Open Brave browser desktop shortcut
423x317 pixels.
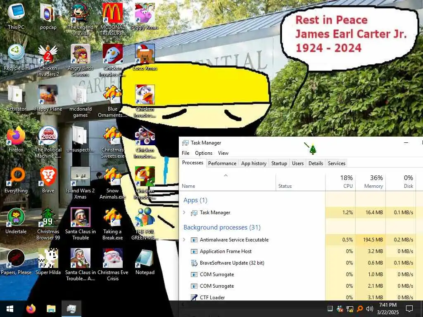[48, 180]
